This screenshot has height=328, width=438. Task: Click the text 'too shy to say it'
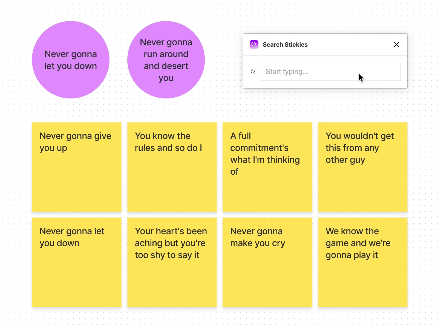[x=167, y=255]
